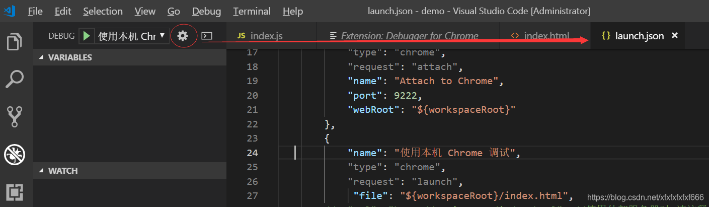Open the Debug menu

coord(206,11)
